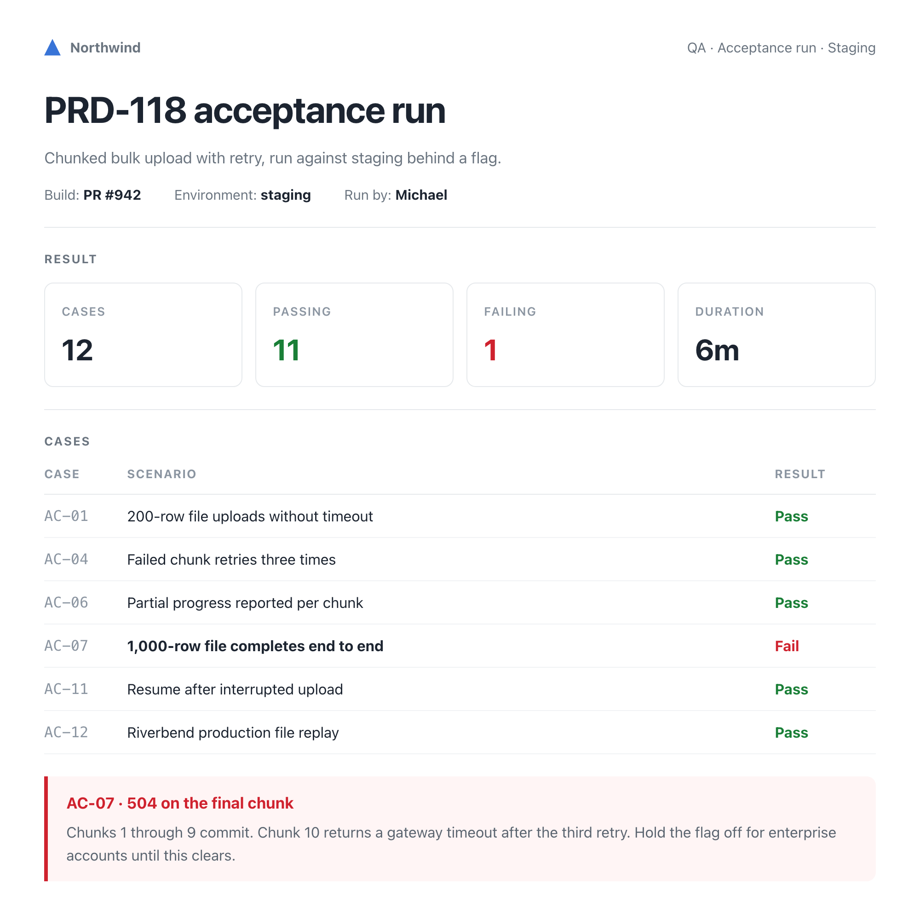
Task: Click the Fail result for AC-07
Action: (x=787, y=646)
